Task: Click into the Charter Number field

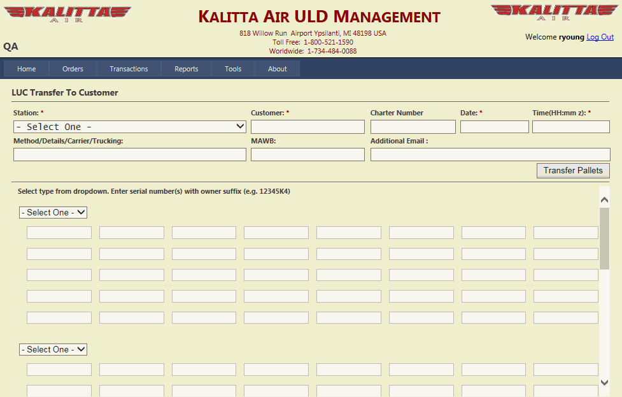Action: point(413,127)
